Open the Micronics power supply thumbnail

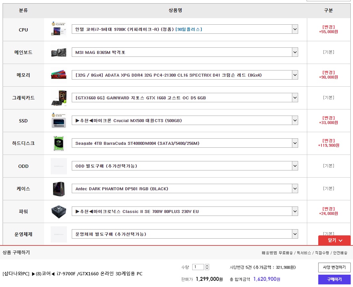pos(59,212)
